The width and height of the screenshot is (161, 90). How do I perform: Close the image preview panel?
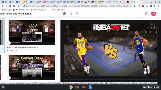click(x=67, y=27)
